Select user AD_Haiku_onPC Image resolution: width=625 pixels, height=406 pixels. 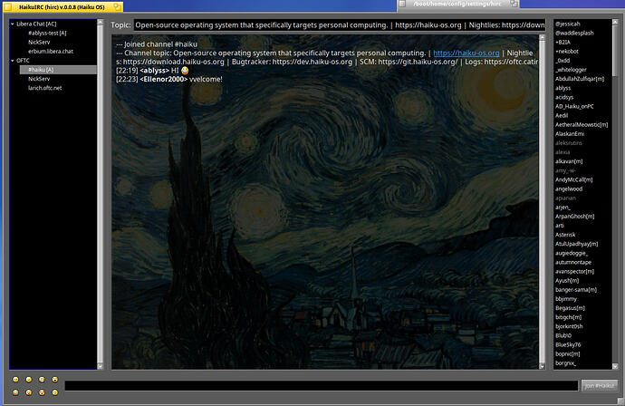click(574, 107)
